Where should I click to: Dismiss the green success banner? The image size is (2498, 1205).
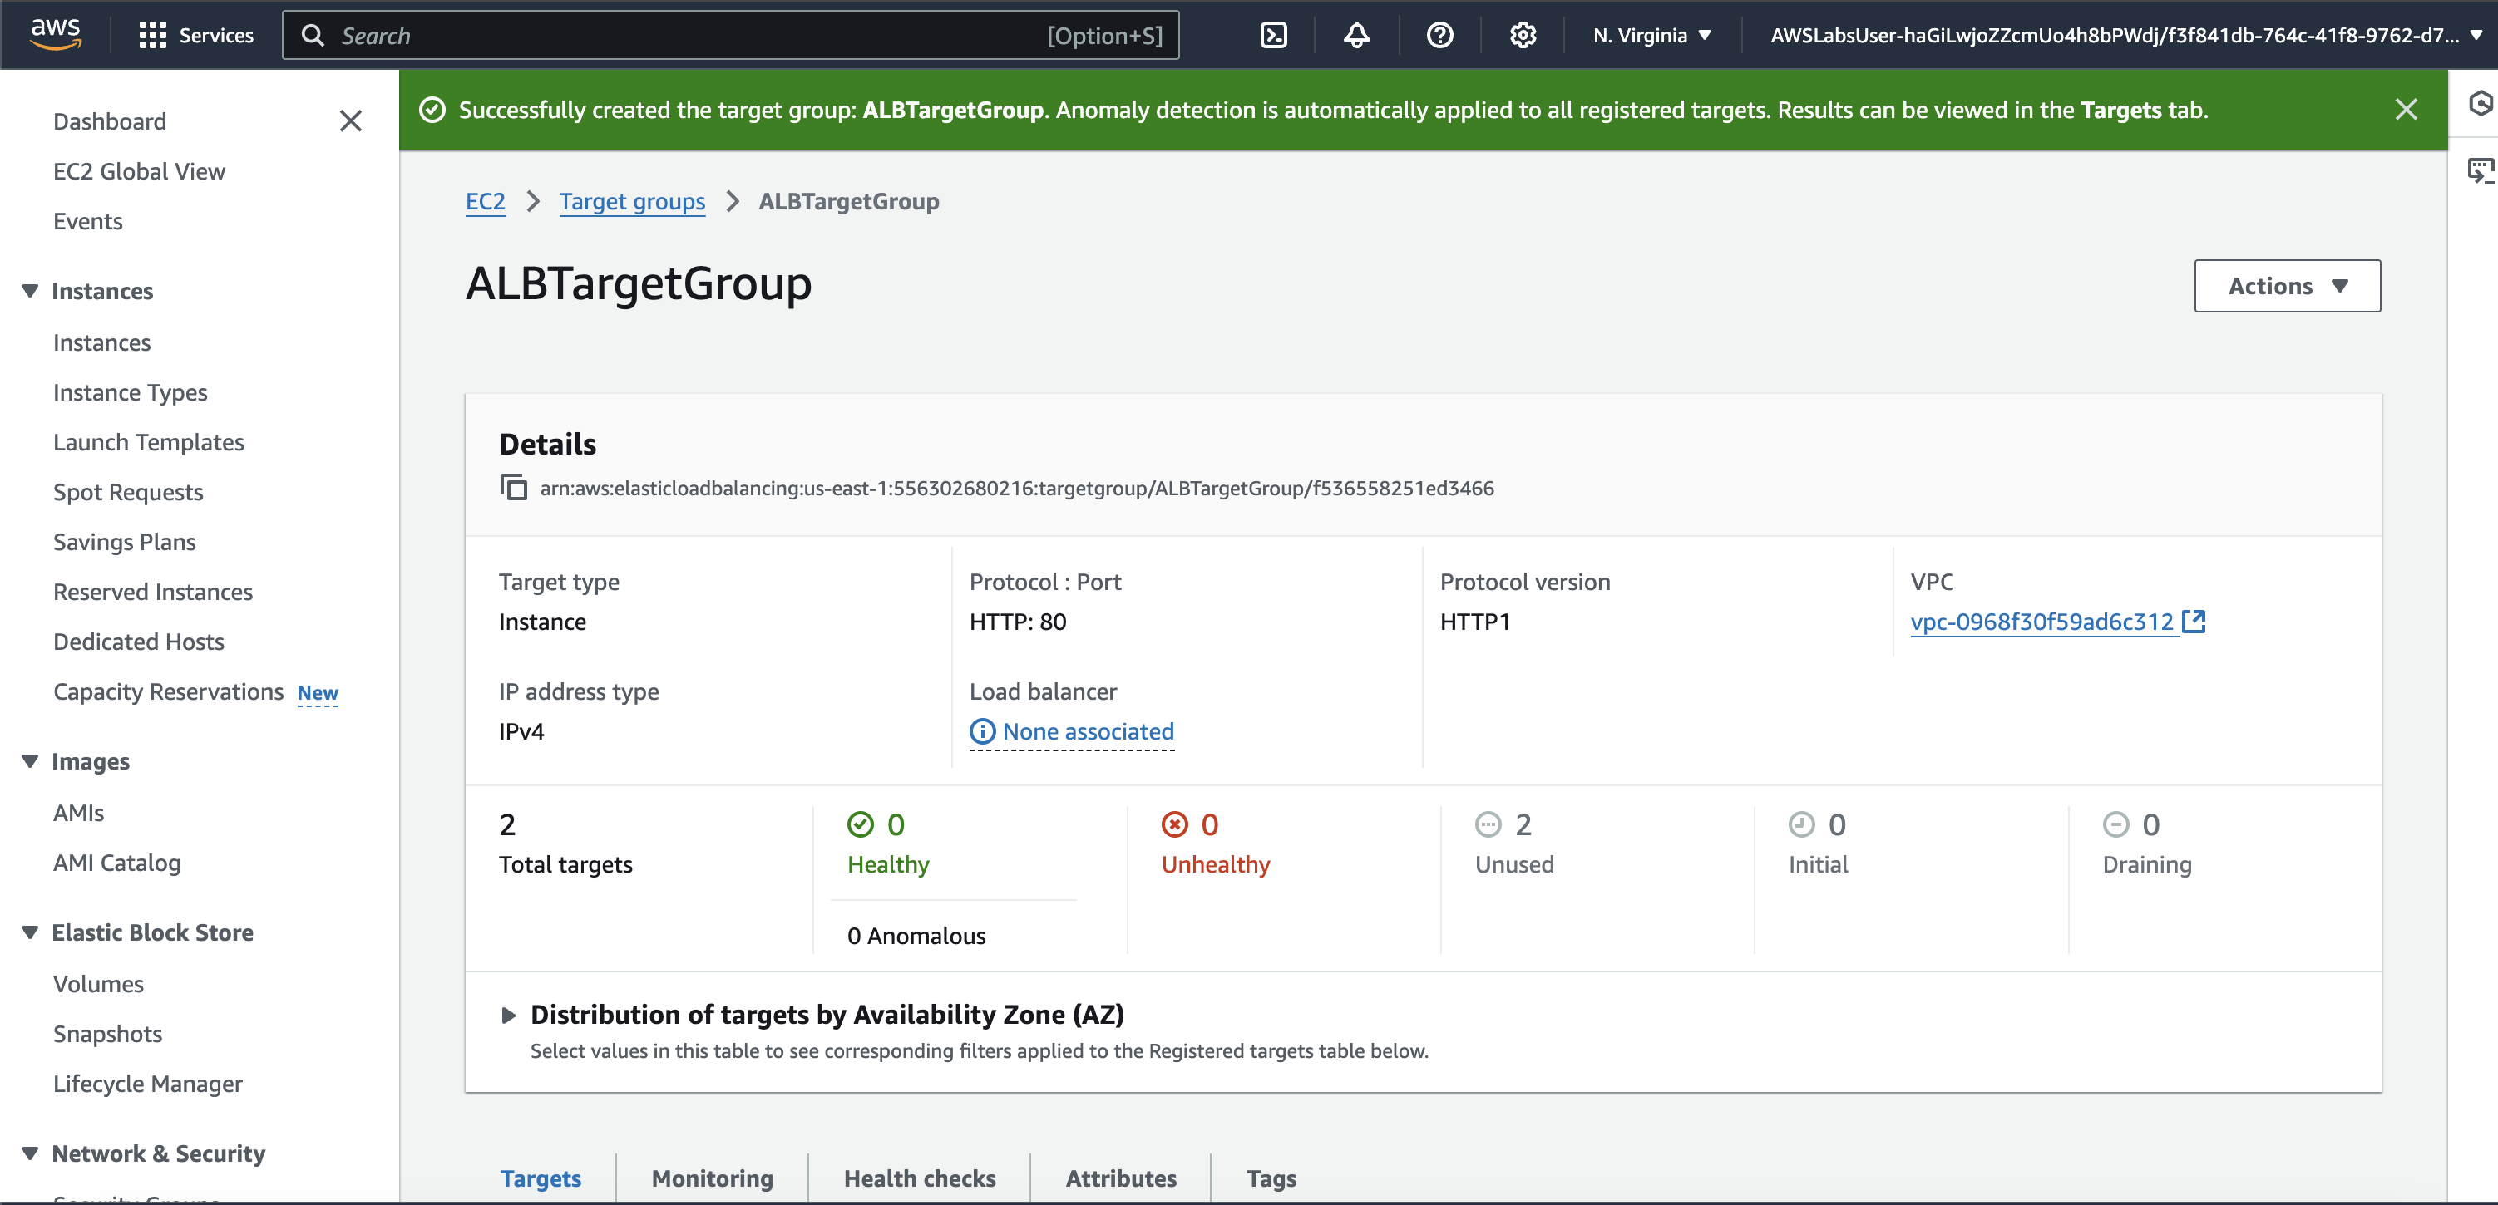2406,110
